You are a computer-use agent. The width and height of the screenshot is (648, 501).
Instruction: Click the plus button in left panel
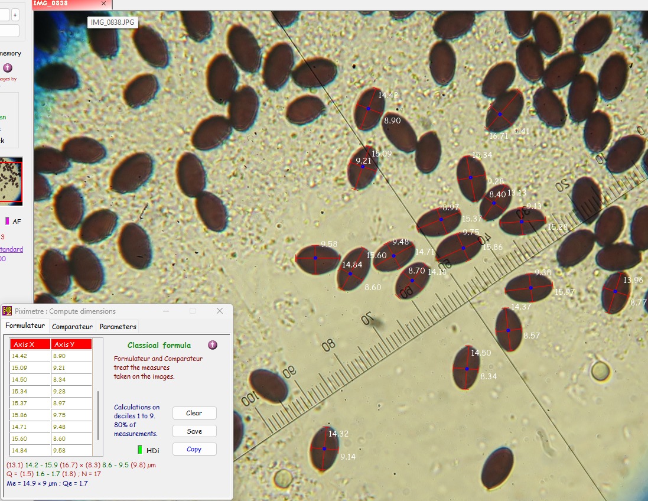(x=15, y=15)
